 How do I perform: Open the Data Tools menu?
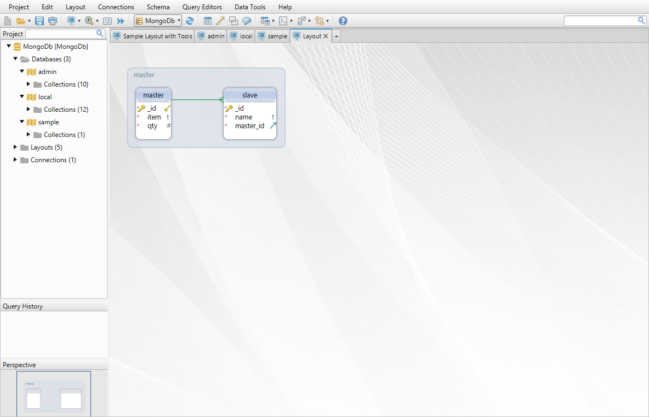click(250, 7)
